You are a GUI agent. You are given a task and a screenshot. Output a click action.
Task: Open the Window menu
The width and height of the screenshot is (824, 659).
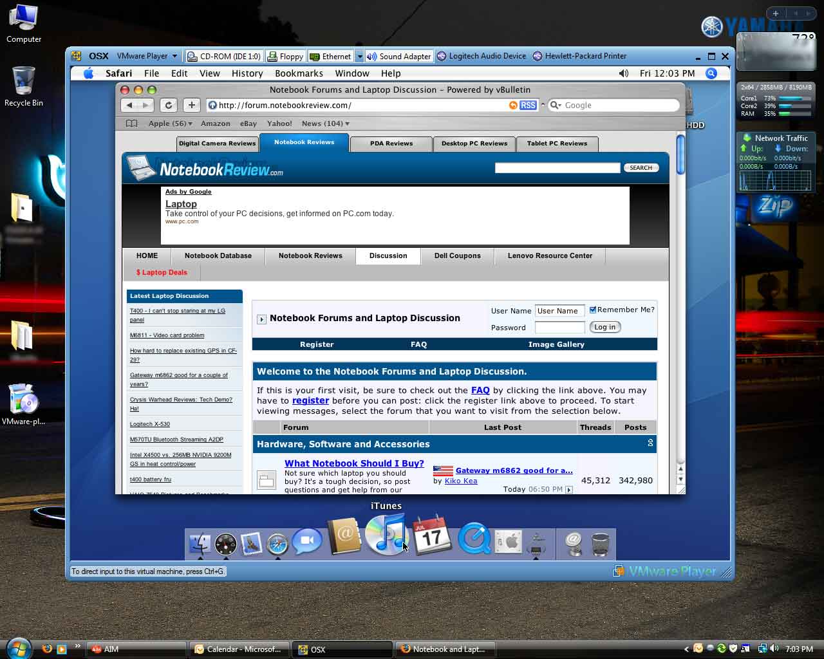click(352, 73)
